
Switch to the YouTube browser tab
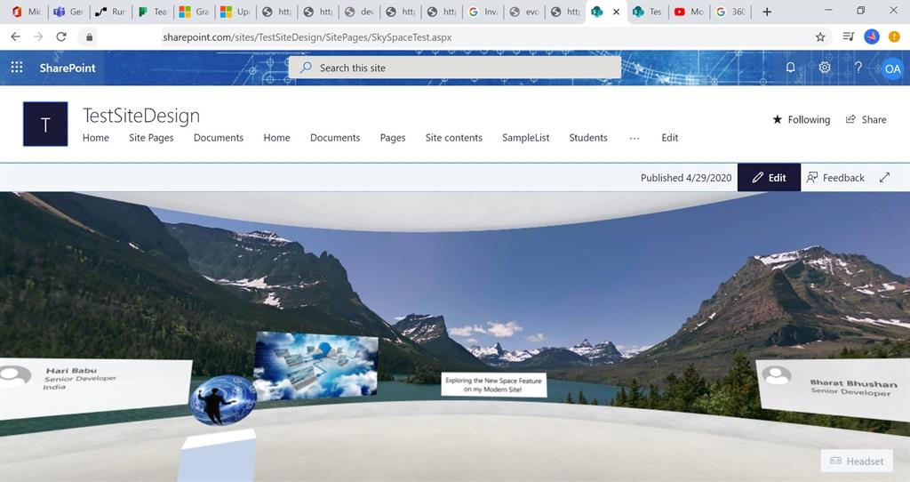point(690,12)
